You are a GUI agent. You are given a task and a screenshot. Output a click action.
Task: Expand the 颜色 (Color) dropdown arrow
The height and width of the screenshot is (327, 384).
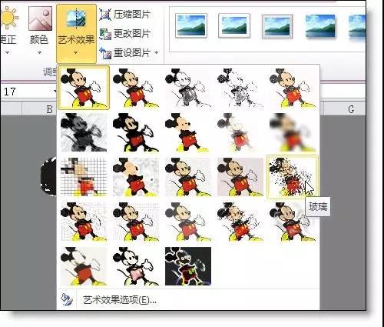pos(39,53)
